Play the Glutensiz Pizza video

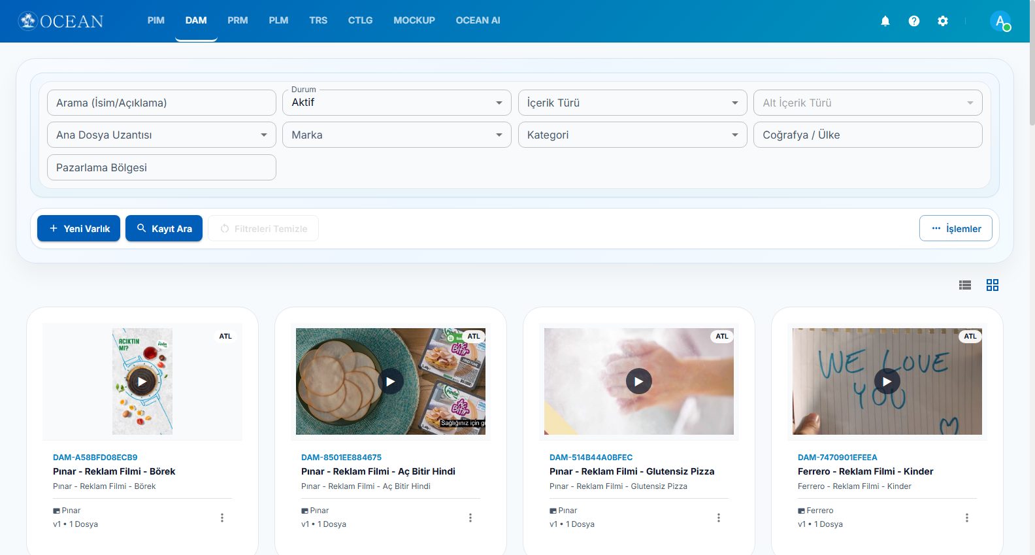638,382
